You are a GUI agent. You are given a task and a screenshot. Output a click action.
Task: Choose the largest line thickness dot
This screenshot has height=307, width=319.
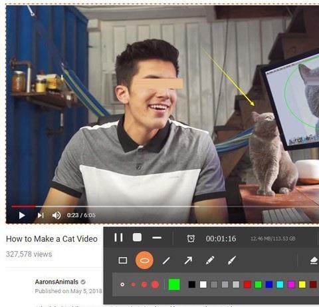155,284
